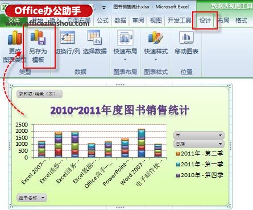This screenshot has width=253, height=210.
Task: Select the Excel函数 stacked bar
Action: (x=58, y=145)
